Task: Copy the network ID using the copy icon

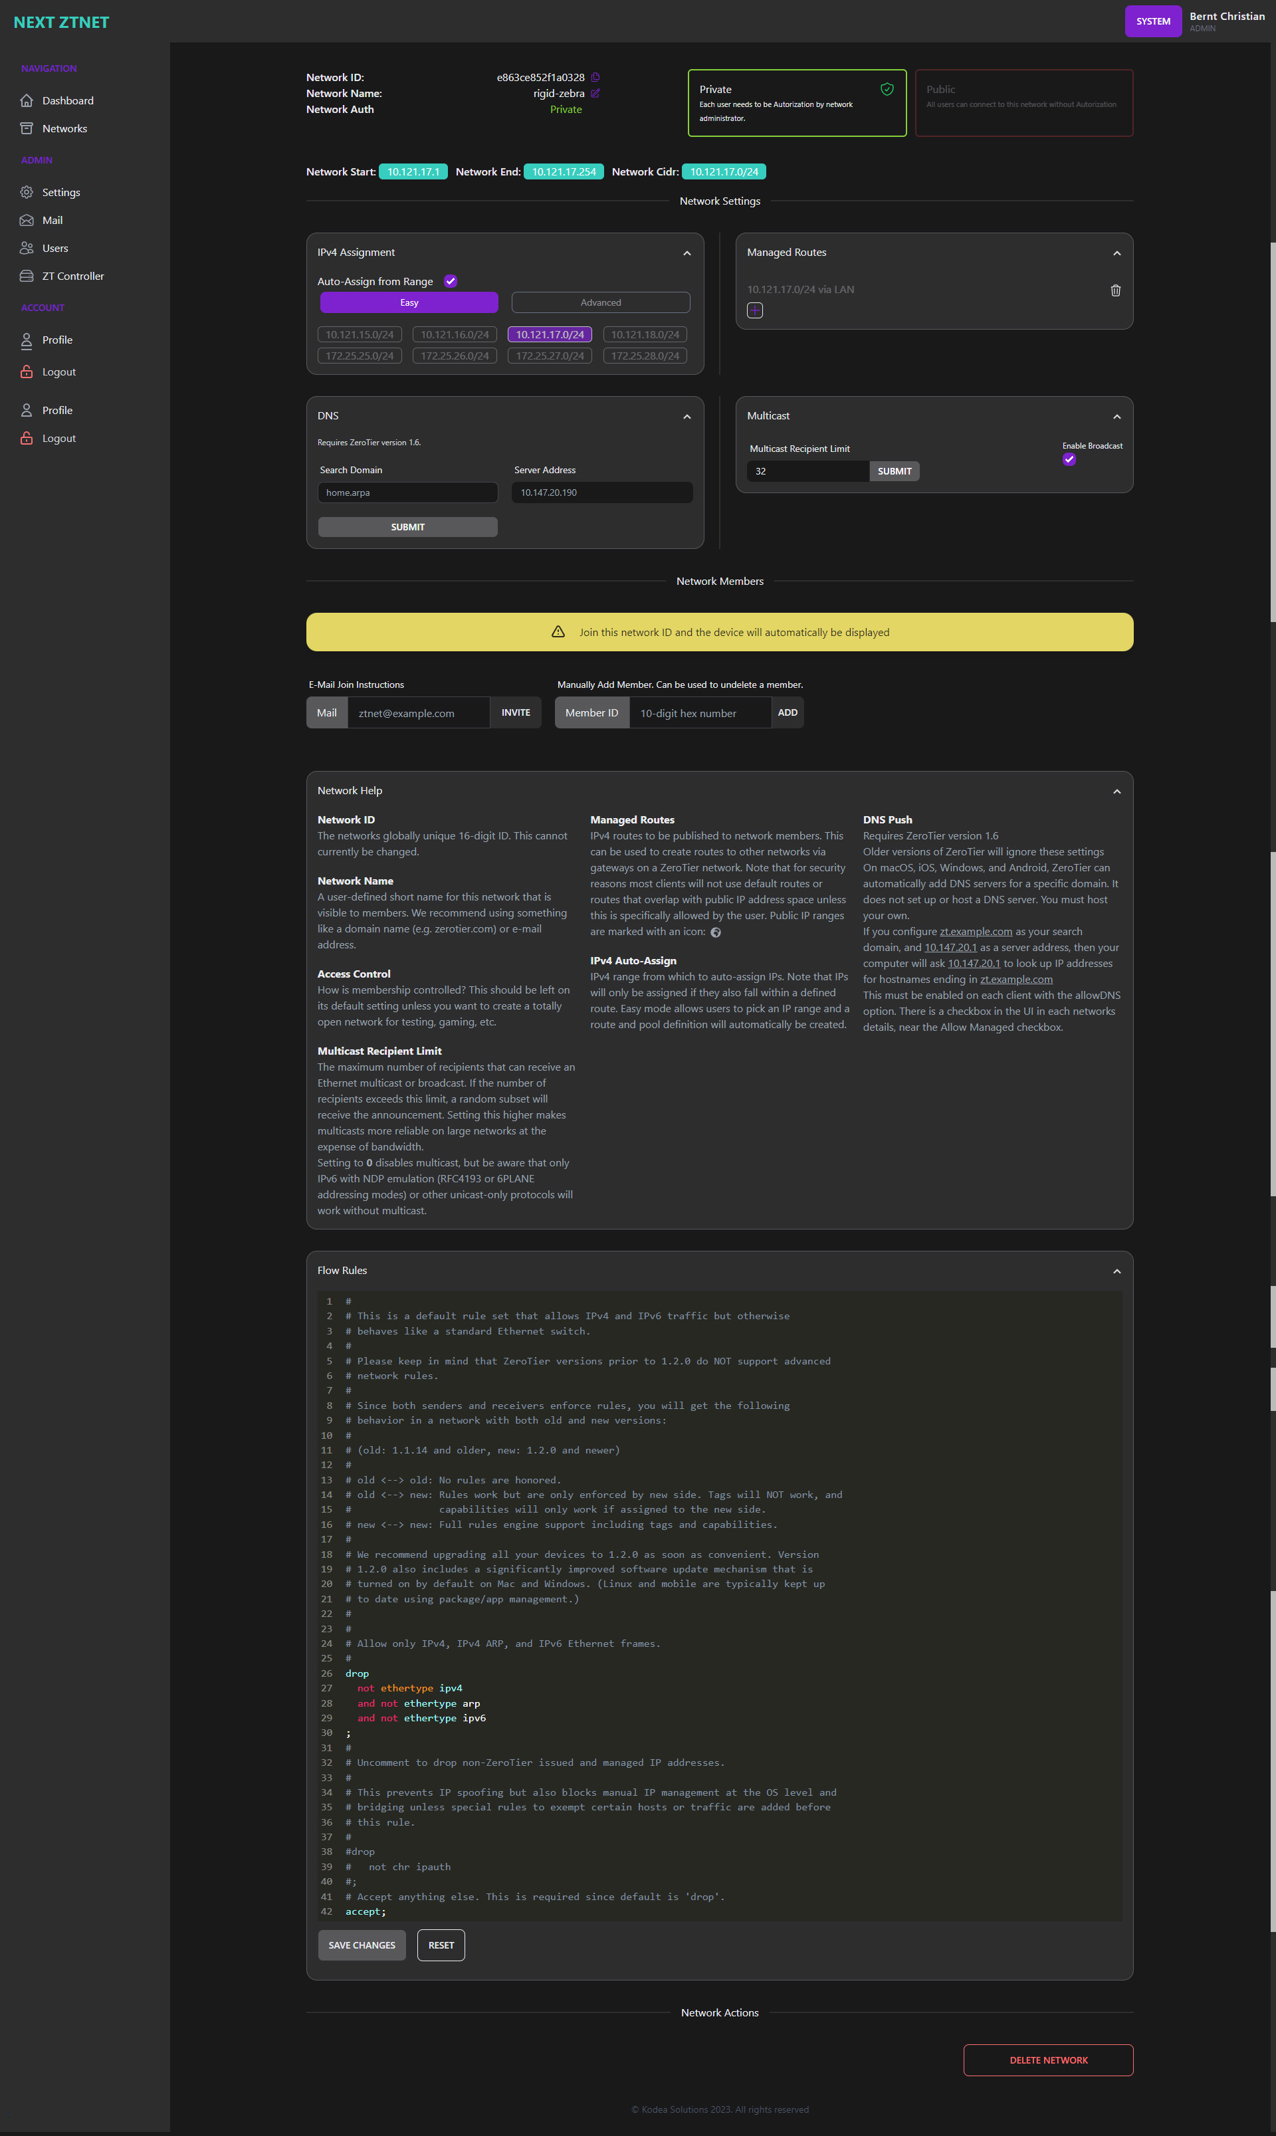Action: [x=595, y=77]
